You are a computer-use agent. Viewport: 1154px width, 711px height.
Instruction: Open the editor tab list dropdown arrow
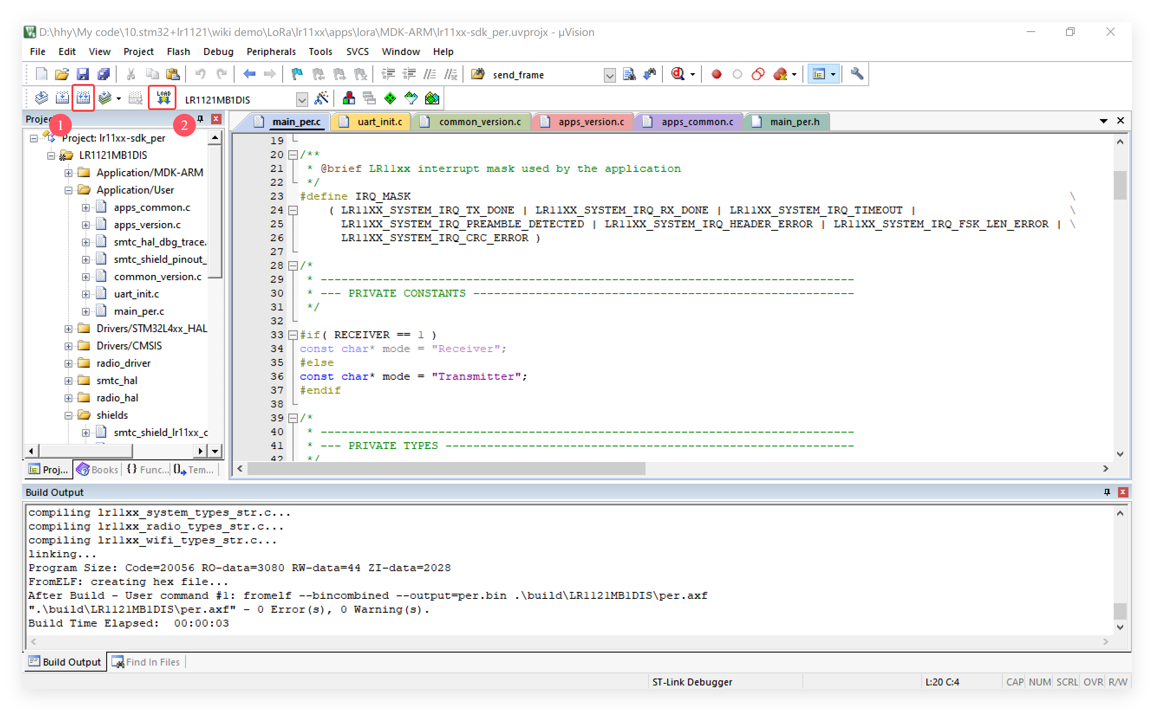pyautogui.click(x=1103, y=121)
